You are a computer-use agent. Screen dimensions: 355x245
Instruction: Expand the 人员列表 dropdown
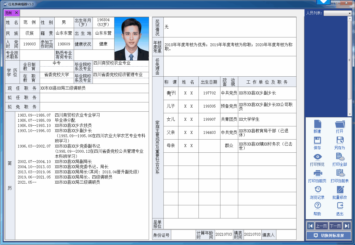coord(350,13)
